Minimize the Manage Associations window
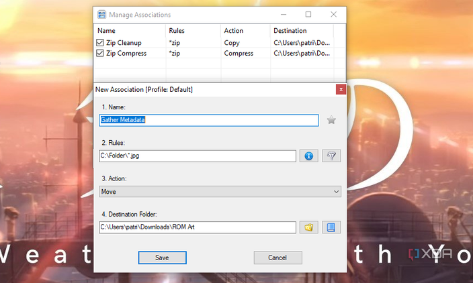Screen dimensions: 473x283 [x=284, y=15]
